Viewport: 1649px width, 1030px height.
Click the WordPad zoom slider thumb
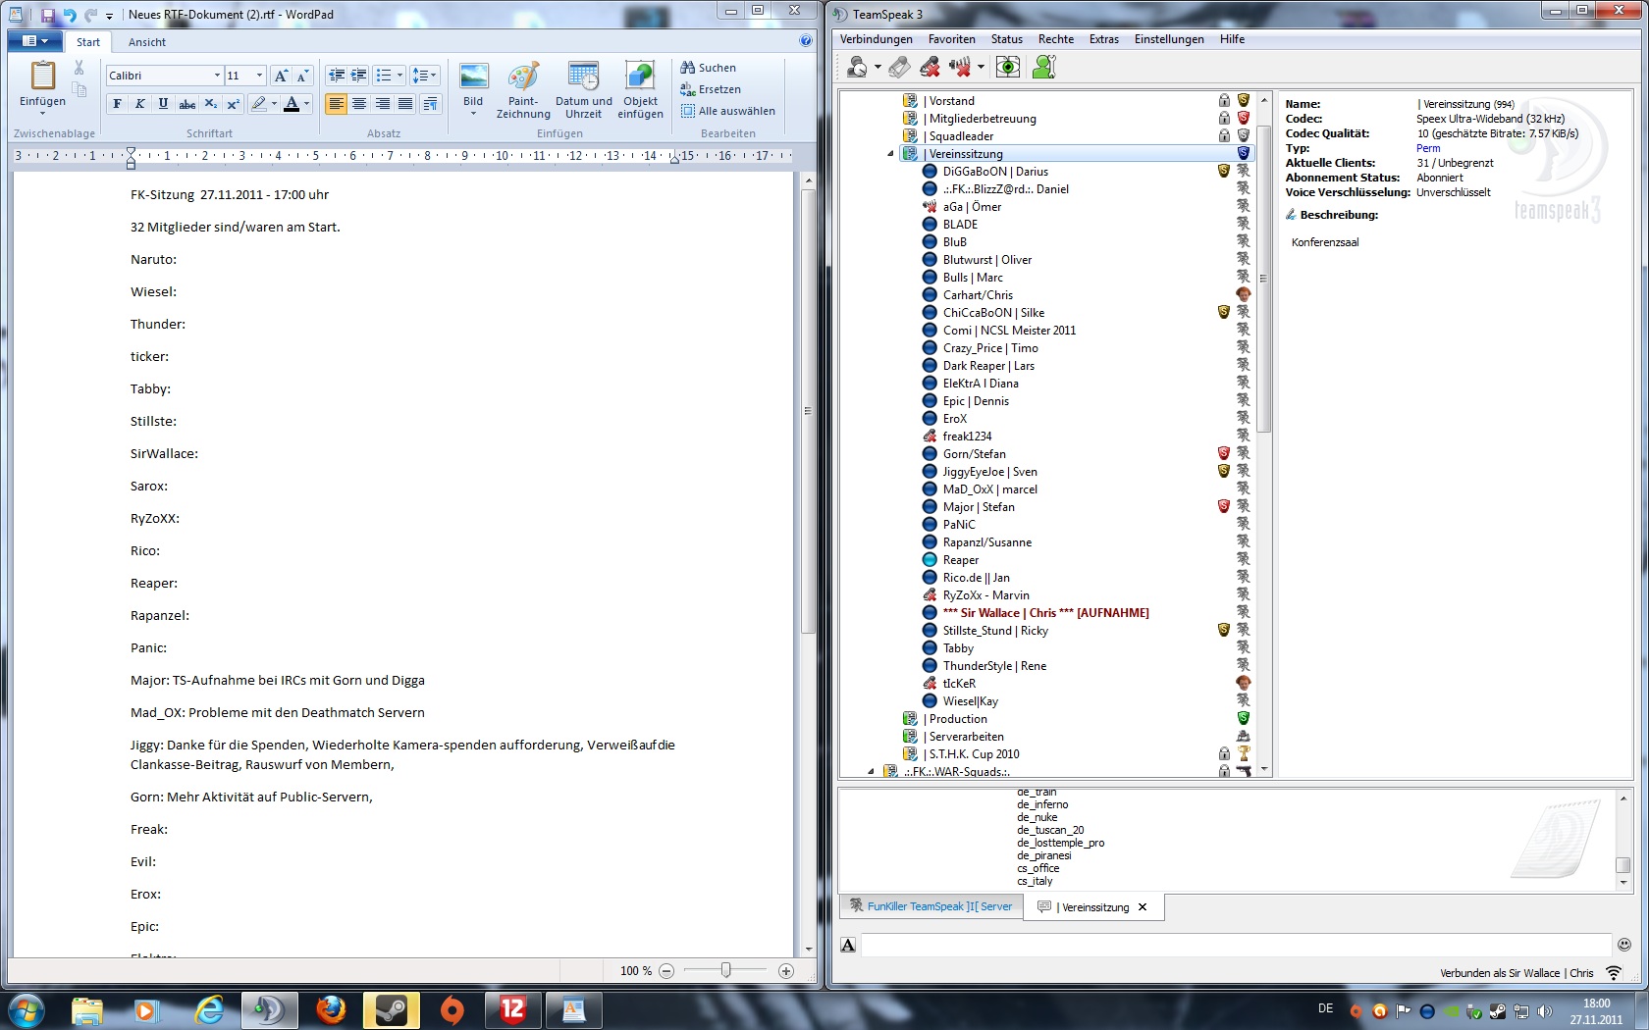tap(725, 970)
